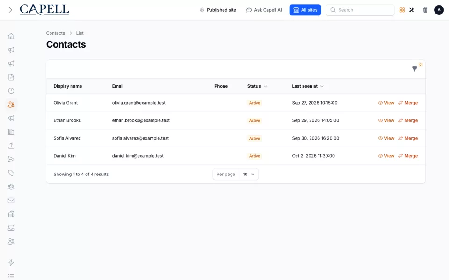Click the tools wrench icon in header

pos(412,10)
